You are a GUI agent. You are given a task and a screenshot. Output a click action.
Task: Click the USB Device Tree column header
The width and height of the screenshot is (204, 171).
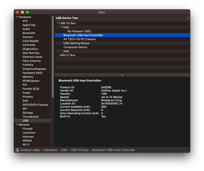(x=122, y=18)
